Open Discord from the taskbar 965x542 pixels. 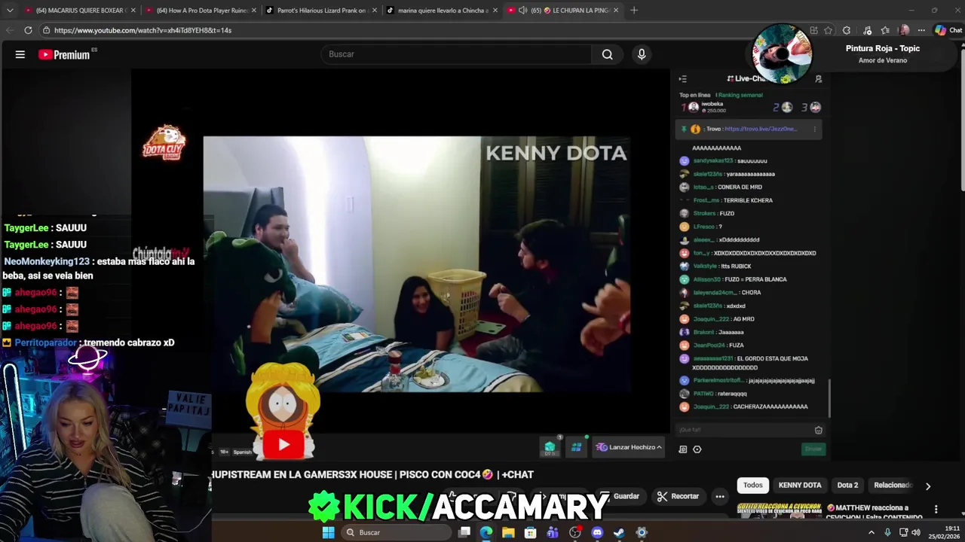(x=597, y=532)
